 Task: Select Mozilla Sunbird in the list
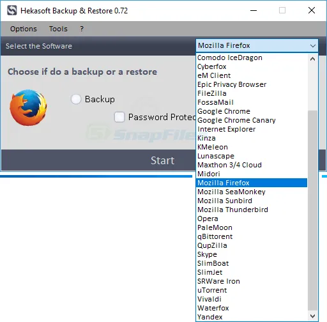(x=252, y=201)
